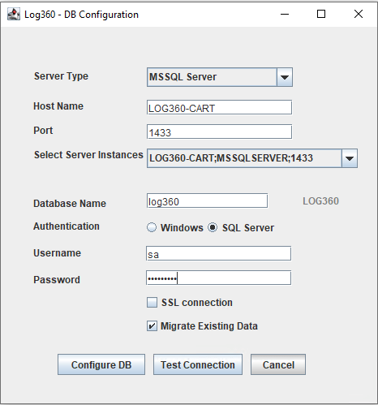This screenshot has width=378, height=405.
Task: Click the Log360 - DB Configuration title text
Action: pos(81,15)
